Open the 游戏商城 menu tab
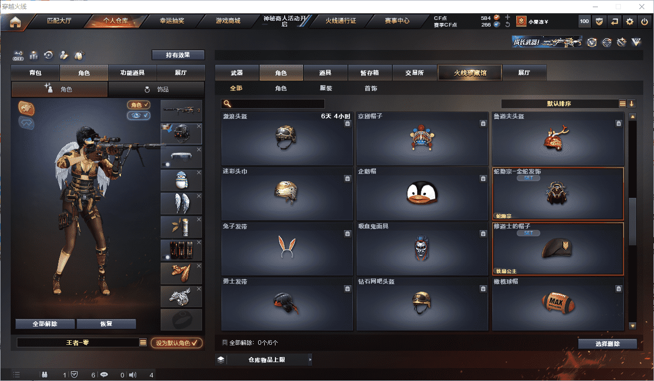654x381 pixels. click(228, 21)
